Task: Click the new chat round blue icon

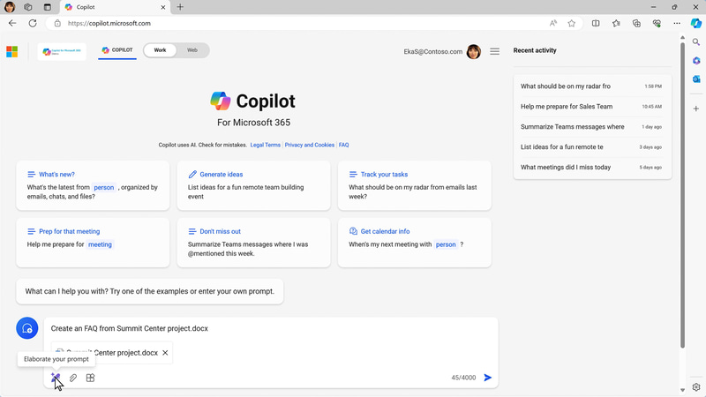Action: click(26, 328)
